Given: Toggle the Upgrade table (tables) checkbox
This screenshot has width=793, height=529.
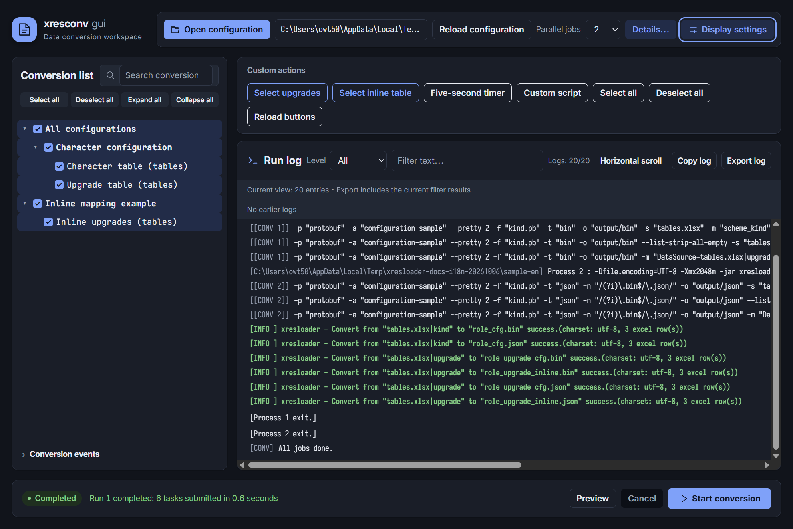Looking at the screenshot, I should pos(59,185).
